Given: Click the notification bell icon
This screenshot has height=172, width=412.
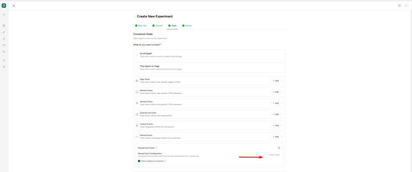Looking at the screenshot, I should click(400, 6).
